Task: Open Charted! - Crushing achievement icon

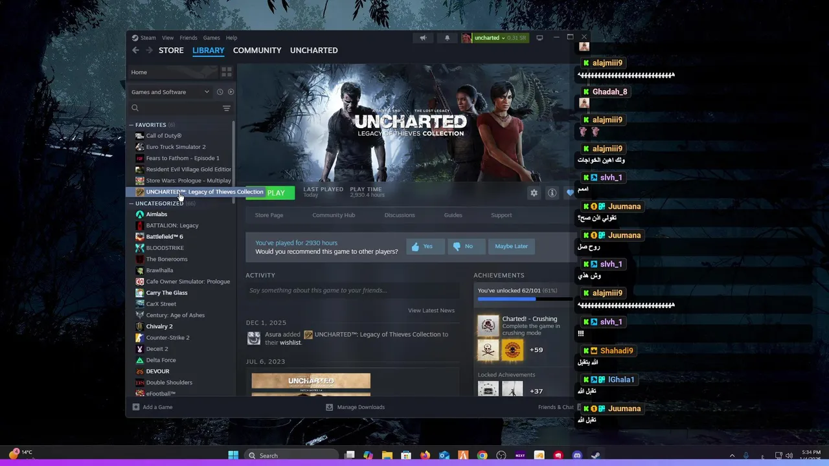Action: click(x=488, y=326)
